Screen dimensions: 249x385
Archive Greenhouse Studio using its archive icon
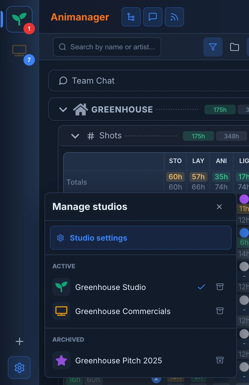[220, 287]
